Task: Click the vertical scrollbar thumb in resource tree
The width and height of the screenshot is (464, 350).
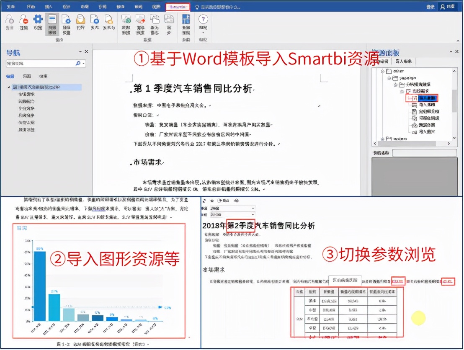Action: click(454, 100)
